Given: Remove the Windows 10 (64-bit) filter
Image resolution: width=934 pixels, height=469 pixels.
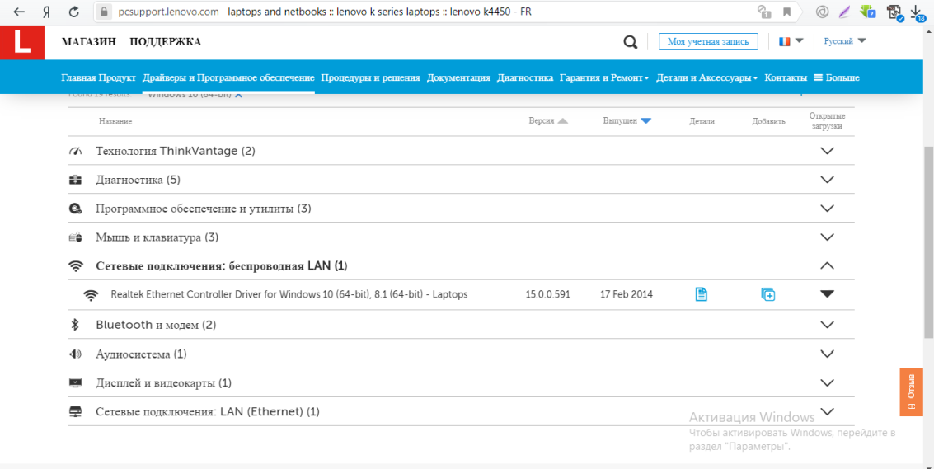Looking at the screenshot, I should click(238, 95).
